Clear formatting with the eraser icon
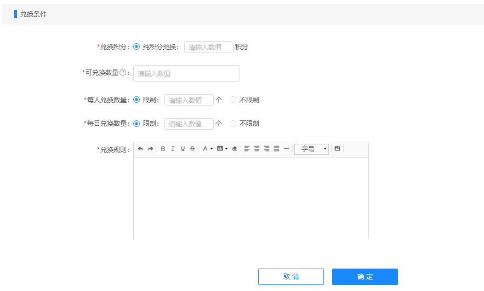This screenshot has height=291, width=484. coord(234,149)
